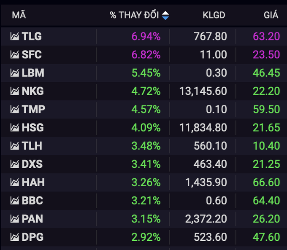This screenshot has width=287, height=250.
Task: Select the HAH ticker symbol
Action: tap(33, 182)
